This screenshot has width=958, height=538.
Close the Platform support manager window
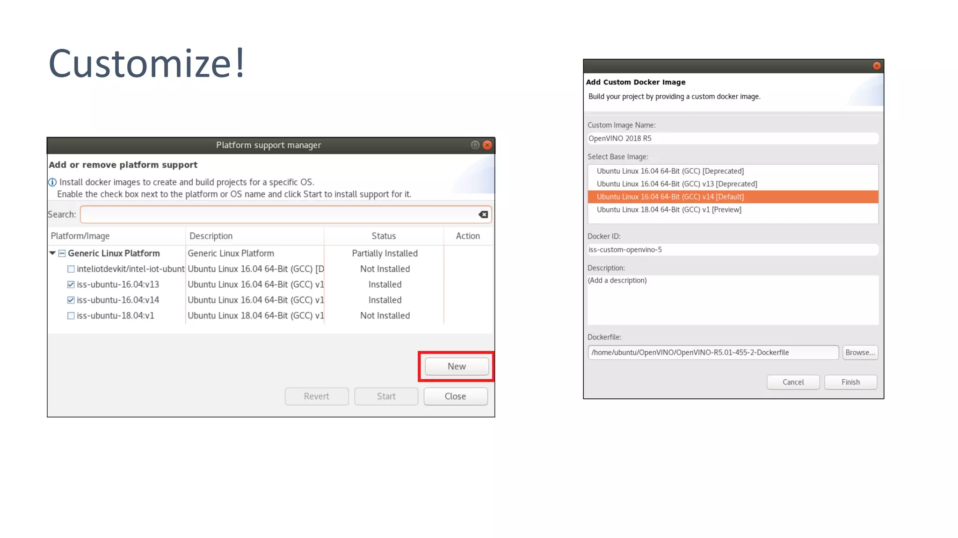(487, 145)
